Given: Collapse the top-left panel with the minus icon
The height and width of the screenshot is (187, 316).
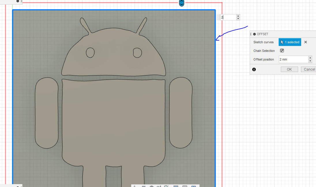Looking at the screenshot, I should pos(18,1).
